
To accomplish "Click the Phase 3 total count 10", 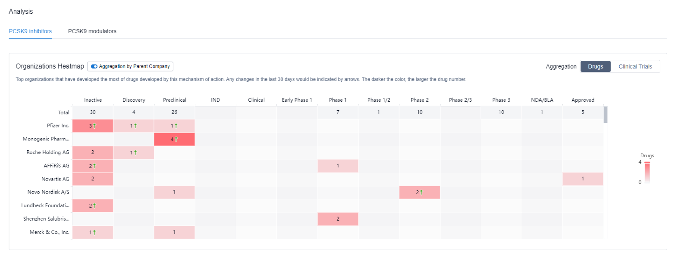I will click(x=501, y=112).
